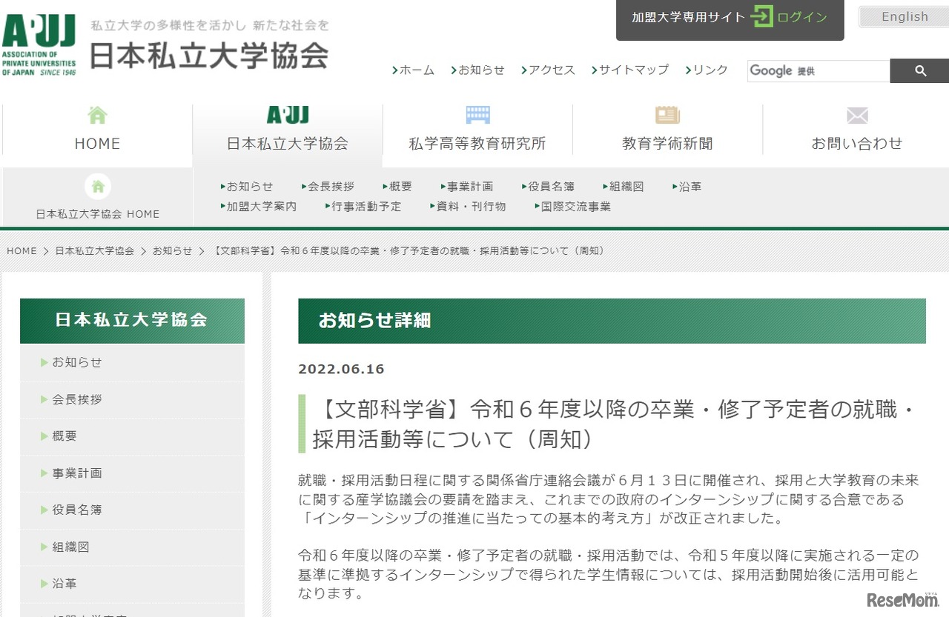Click the magnifier search button
The image size is (949, 617).
point(919,71)
